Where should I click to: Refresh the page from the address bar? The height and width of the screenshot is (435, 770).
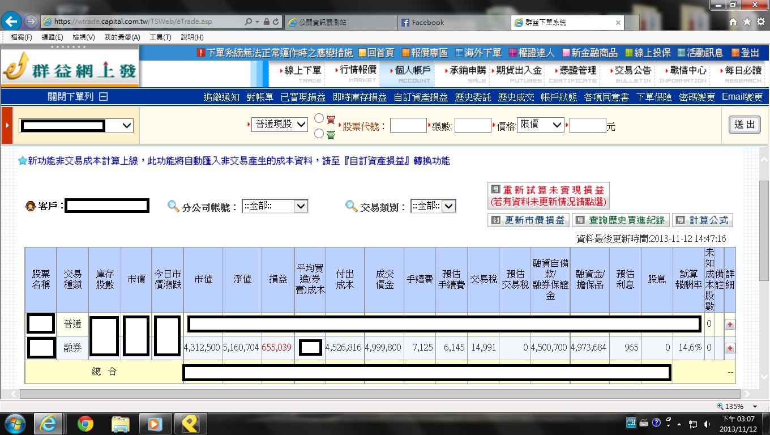tap(276, 22)
